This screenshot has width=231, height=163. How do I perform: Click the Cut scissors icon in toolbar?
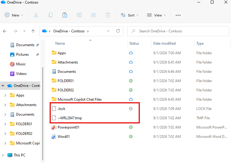(x=36, y=15)
